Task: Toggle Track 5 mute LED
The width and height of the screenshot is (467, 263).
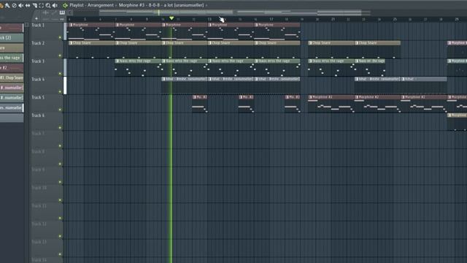Action: 60,110
